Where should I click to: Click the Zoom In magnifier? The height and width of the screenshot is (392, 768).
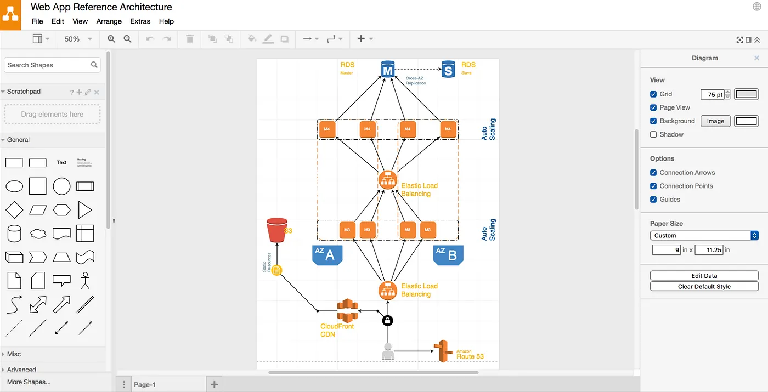111,39
